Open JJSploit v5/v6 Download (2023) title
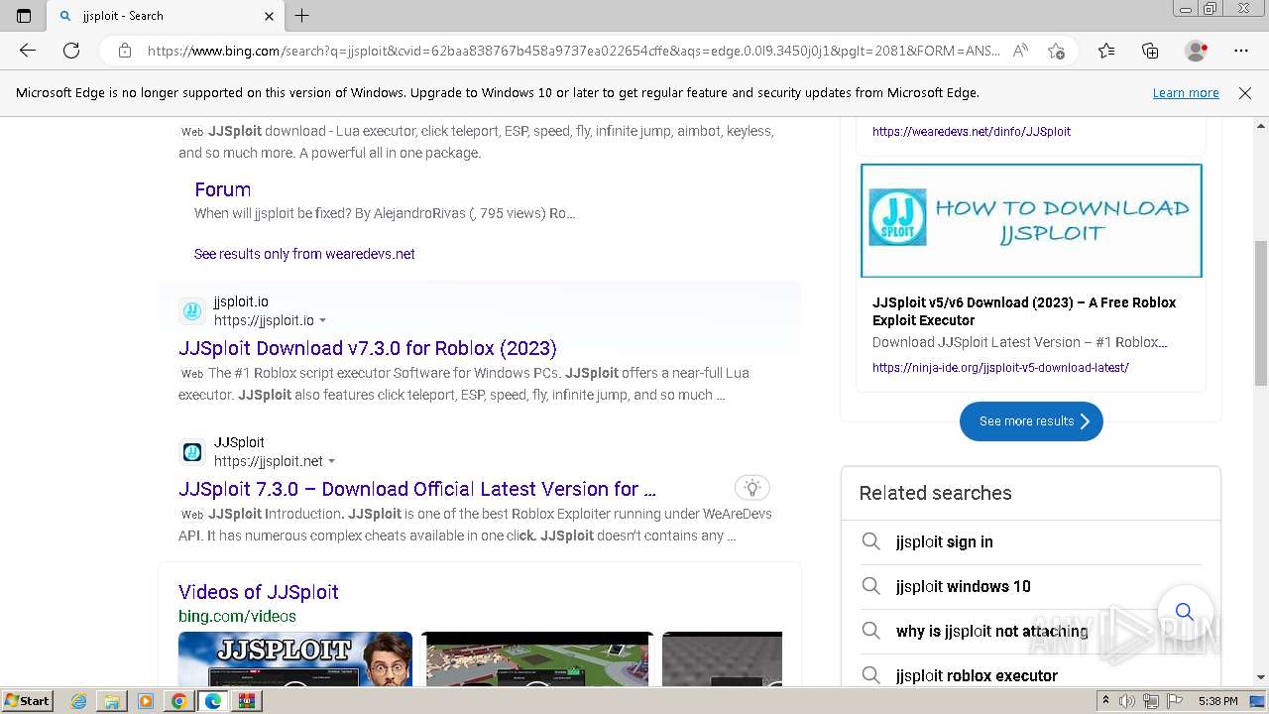 (1024, 311)
